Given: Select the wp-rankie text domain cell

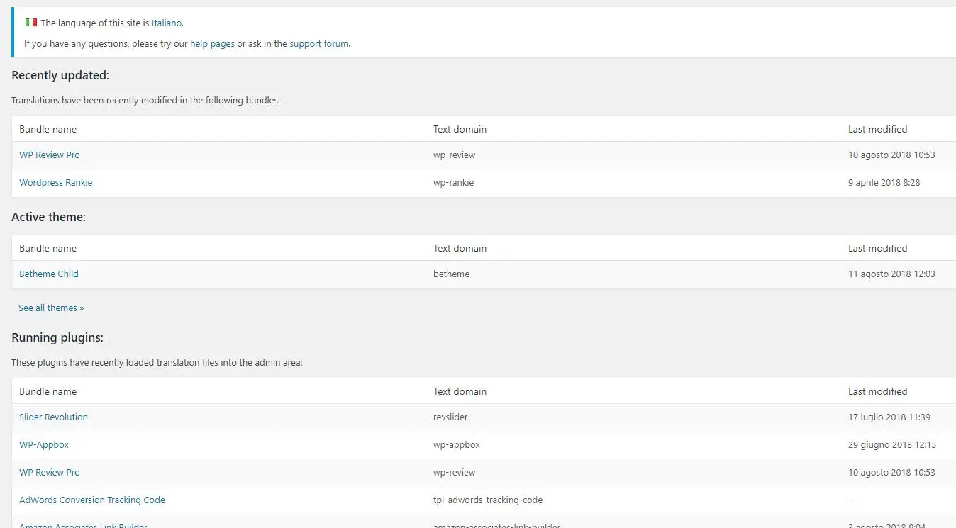Looking at the screenshot, I should click(454, 183).
